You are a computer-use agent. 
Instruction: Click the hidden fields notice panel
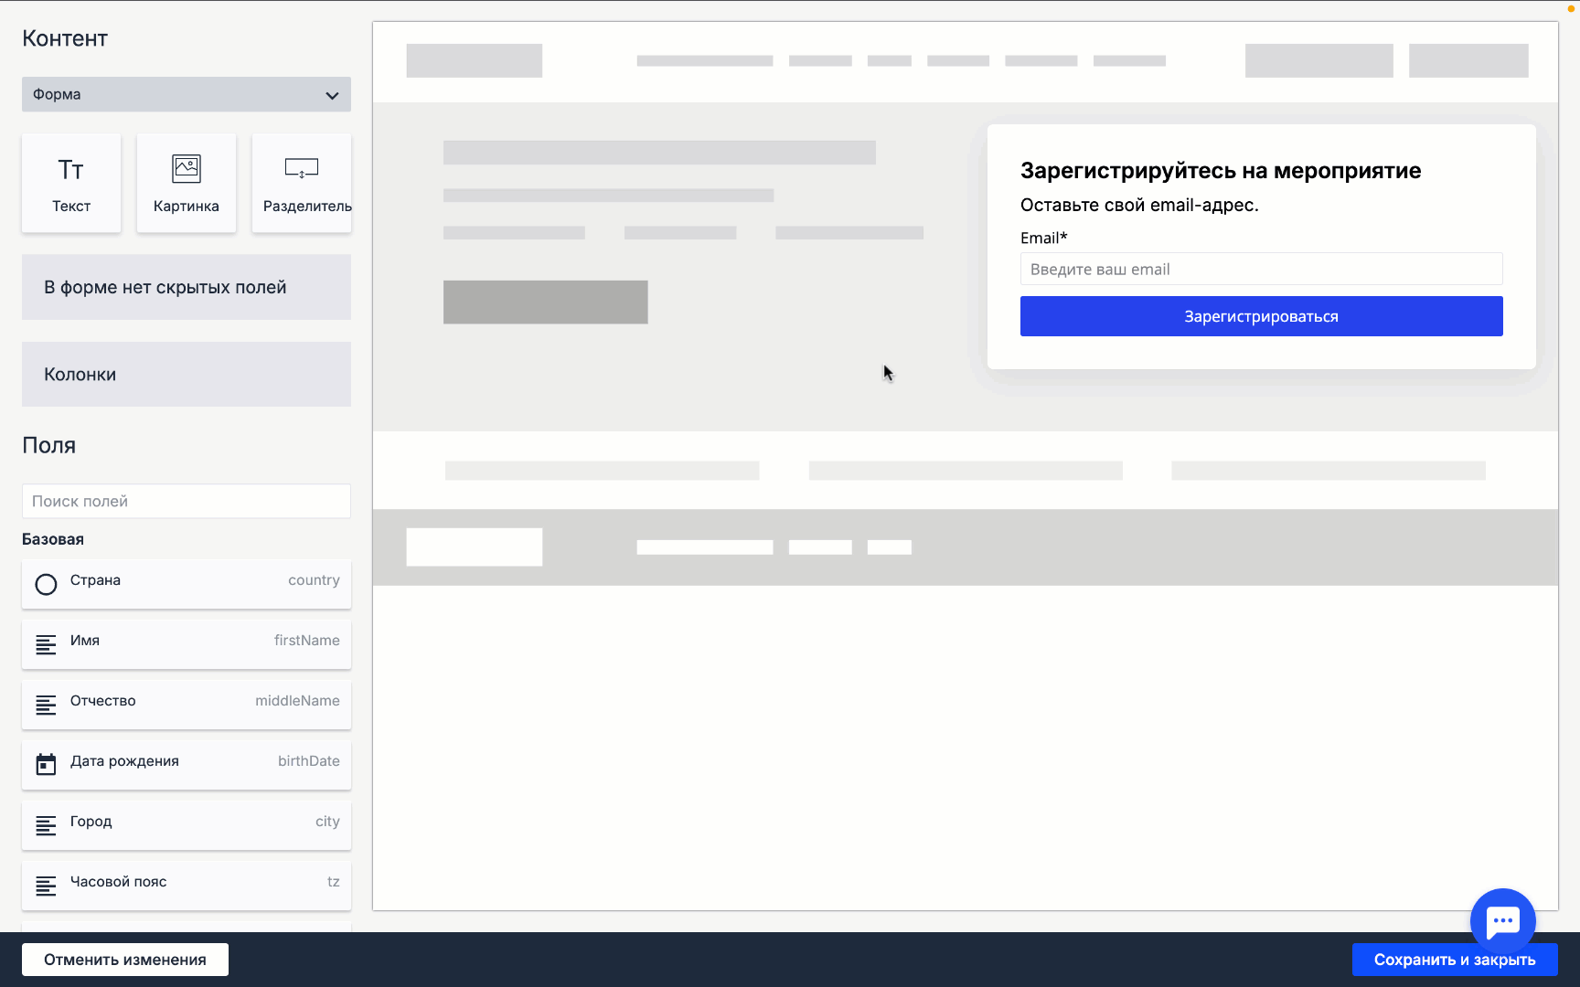(187, 287)
